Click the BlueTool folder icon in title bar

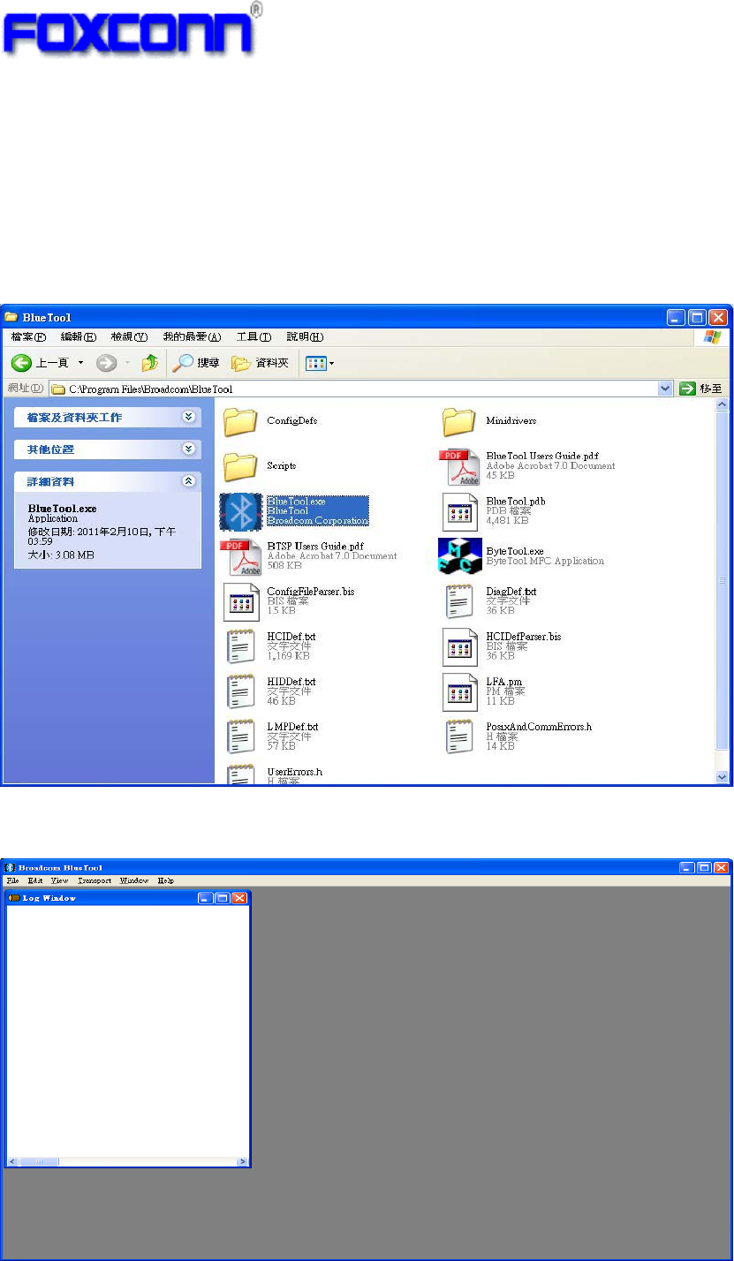(x=11, y=317)
